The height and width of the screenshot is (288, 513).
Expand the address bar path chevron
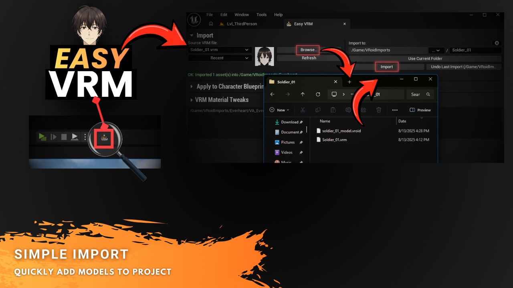343,94
